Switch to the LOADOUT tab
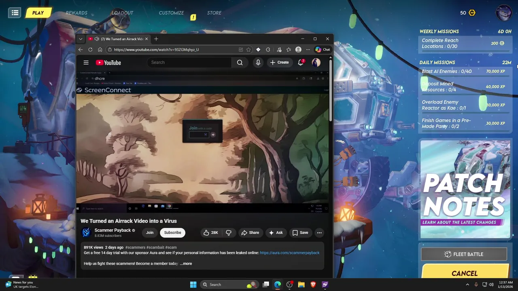518x291 pixels. 122,13
